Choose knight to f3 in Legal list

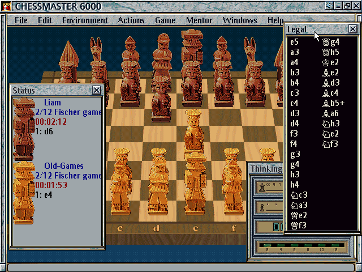tap(330, 144)
